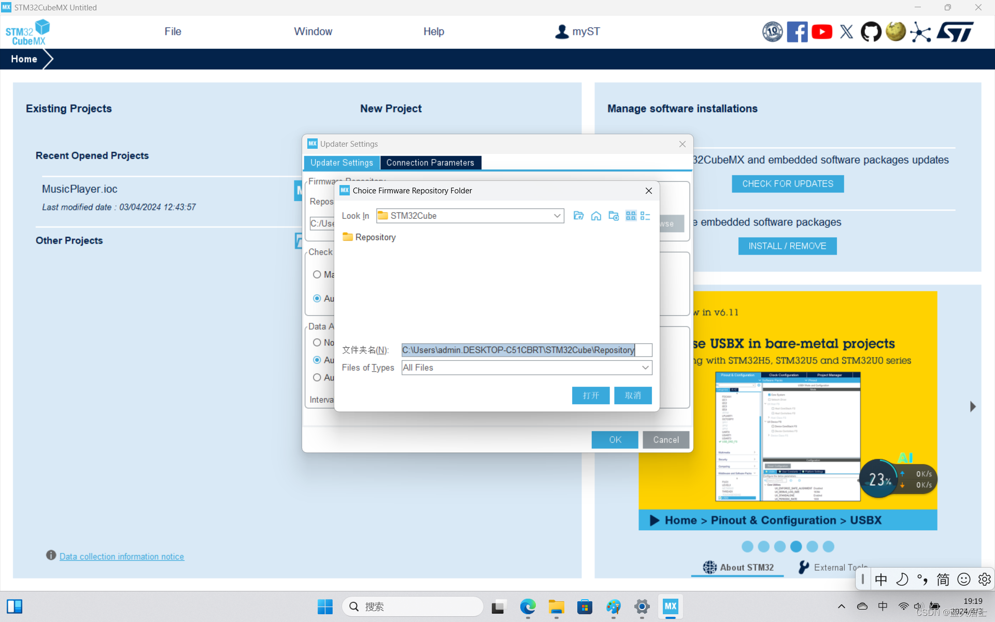Expand the Look In STM32Cube dropdown
995x622 pixels.
[557, 216]
